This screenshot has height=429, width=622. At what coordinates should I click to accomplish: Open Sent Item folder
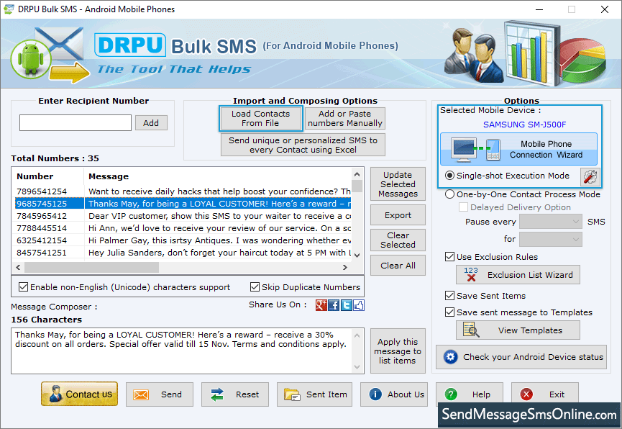314,394
